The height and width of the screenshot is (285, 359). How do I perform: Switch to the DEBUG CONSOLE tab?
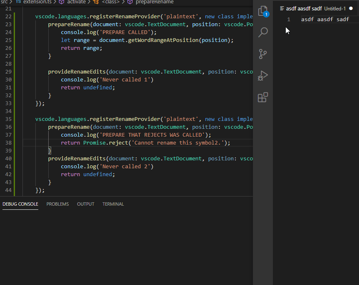tap(20, 204)
